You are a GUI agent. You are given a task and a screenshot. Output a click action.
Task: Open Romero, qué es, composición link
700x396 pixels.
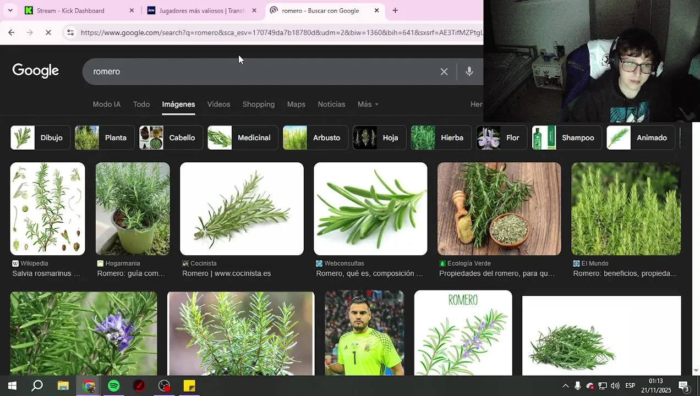pyautogui.click(x=369, y=273)
